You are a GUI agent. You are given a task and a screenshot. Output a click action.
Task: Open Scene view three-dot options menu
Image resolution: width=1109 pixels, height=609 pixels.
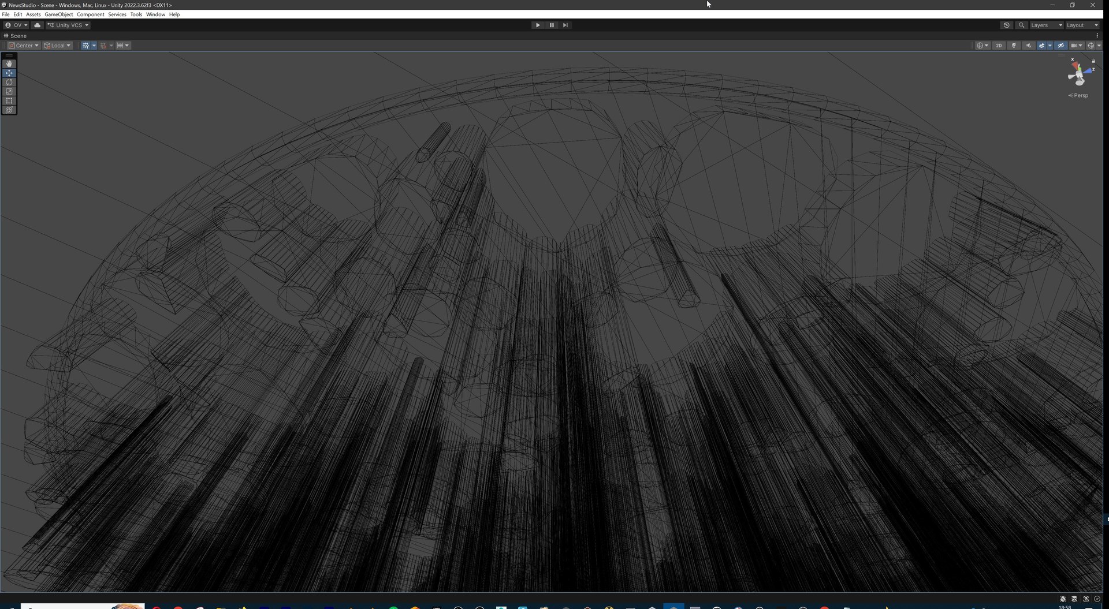point(1097,36)
